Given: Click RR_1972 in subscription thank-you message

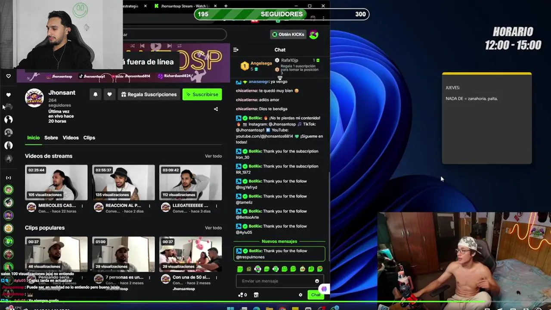Looking at the screenshot, I should [x=243, y=172].
